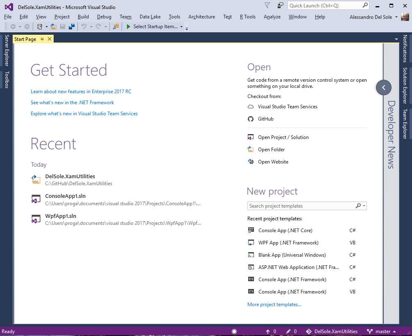Click the Save All toolbar icon
Screen dimensions: 412x336
(72, 27)
